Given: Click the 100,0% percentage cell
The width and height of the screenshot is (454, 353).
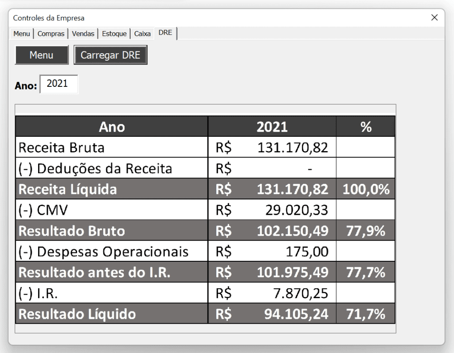Looking at the screenshot, I should 366,189.
